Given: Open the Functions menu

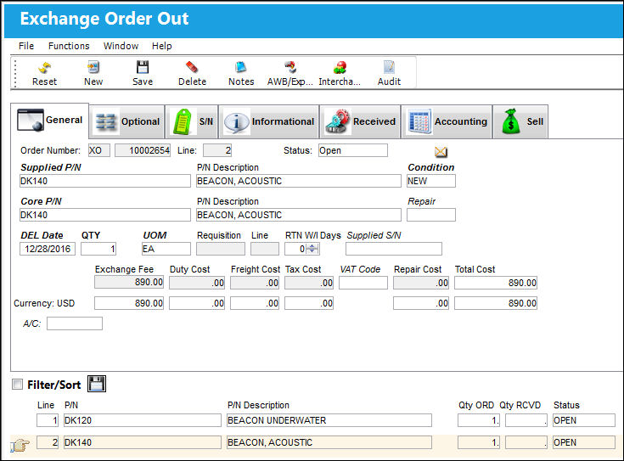Looking at the screenshot, I should (x=69, y=46).
